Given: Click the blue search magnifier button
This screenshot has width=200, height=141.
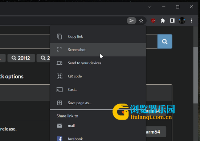Looking at the screenshot, I should [165, 41].
